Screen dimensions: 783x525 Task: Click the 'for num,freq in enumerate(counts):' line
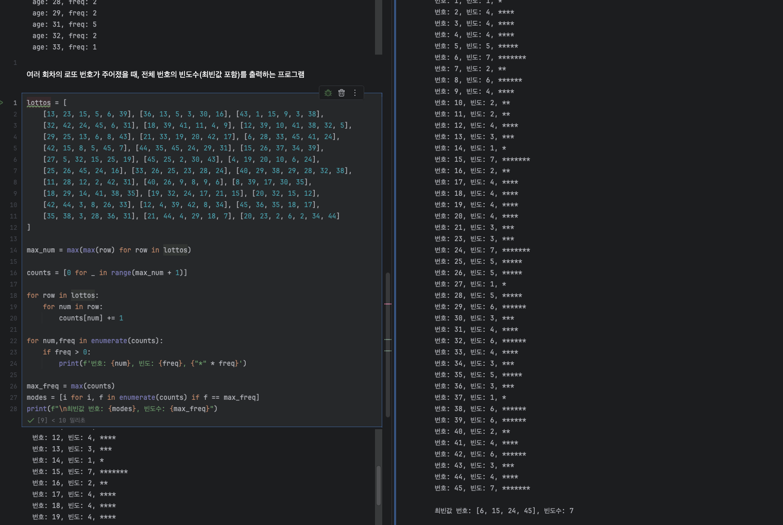click(x=95, y=341)
